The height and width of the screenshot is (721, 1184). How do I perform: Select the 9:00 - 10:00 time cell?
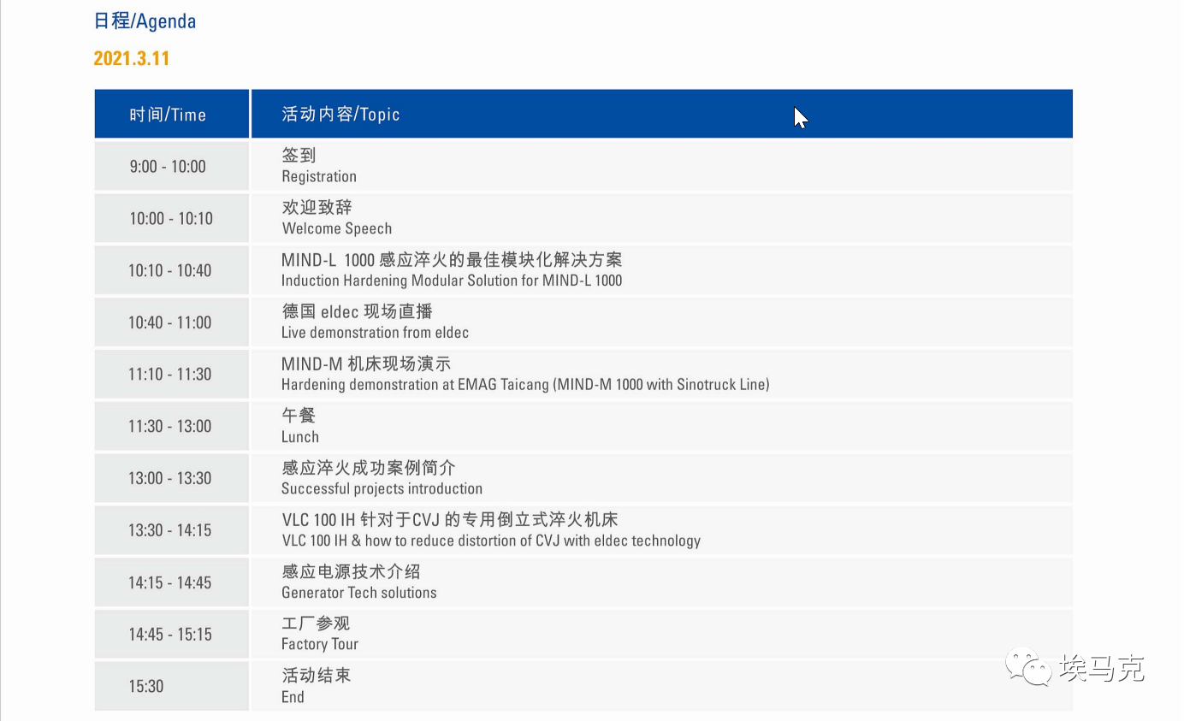coord(171,166)
